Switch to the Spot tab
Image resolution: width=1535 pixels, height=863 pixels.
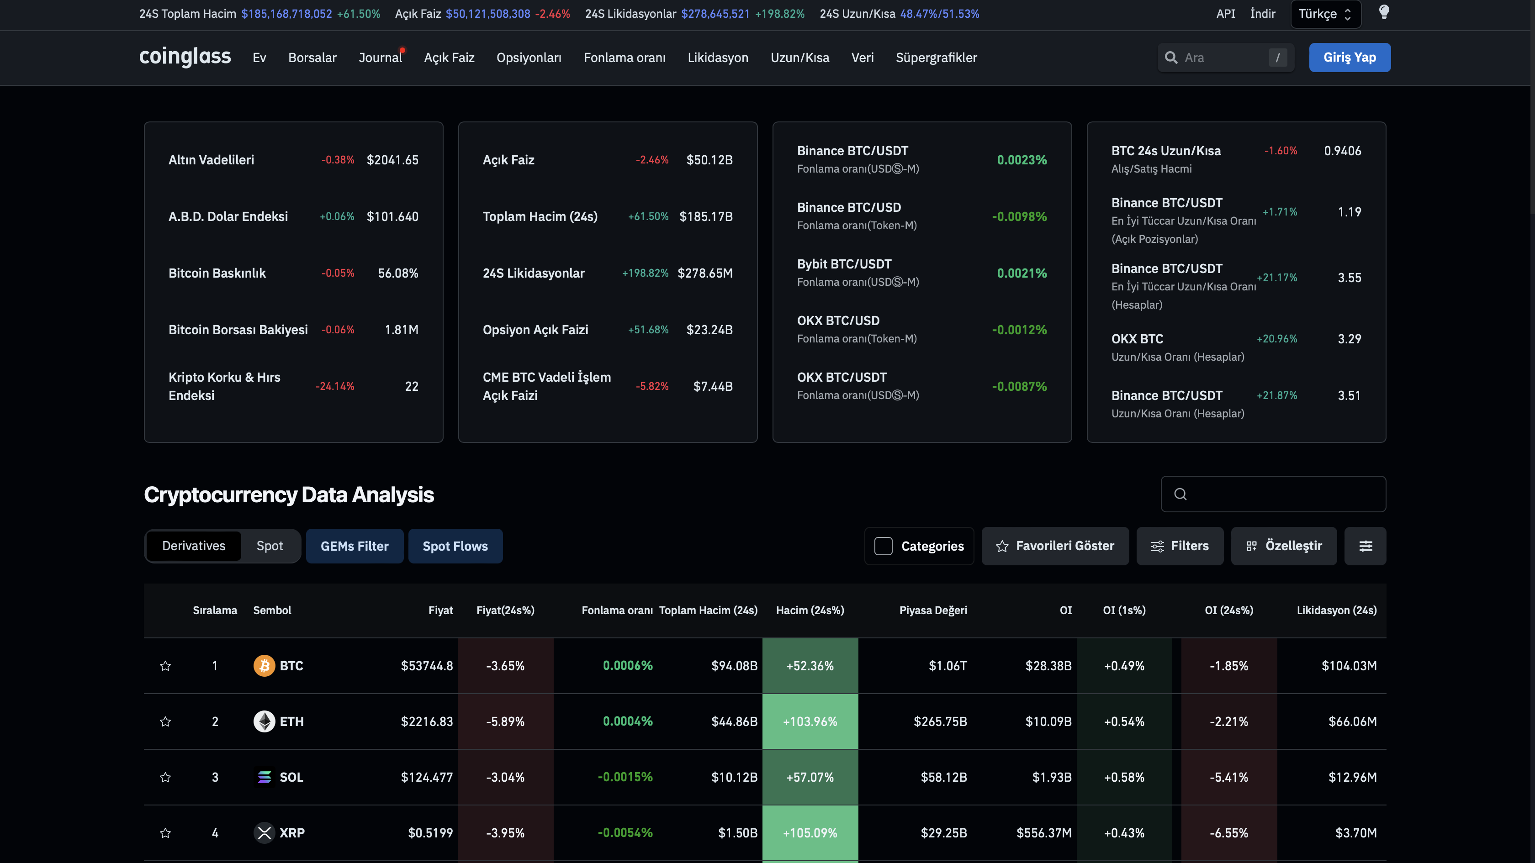[x=270, y=546]
